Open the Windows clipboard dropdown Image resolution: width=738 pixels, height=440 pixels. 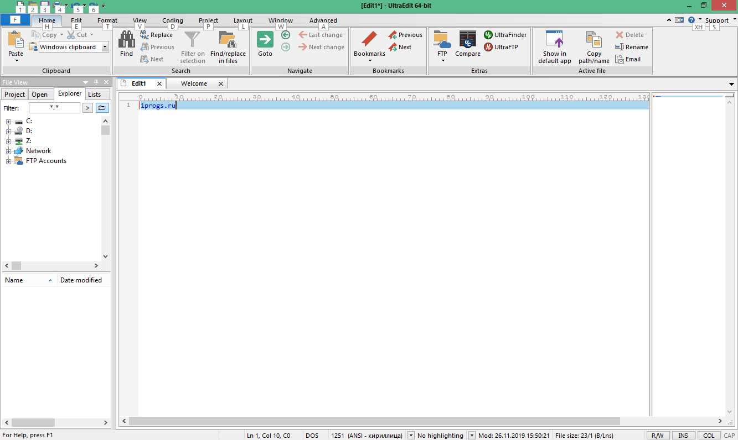pos(105,48)
